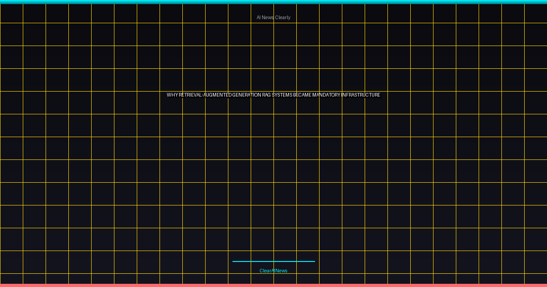Click the coral bar along bottom edge
The image size is (547, 287).
coord(273,285)
